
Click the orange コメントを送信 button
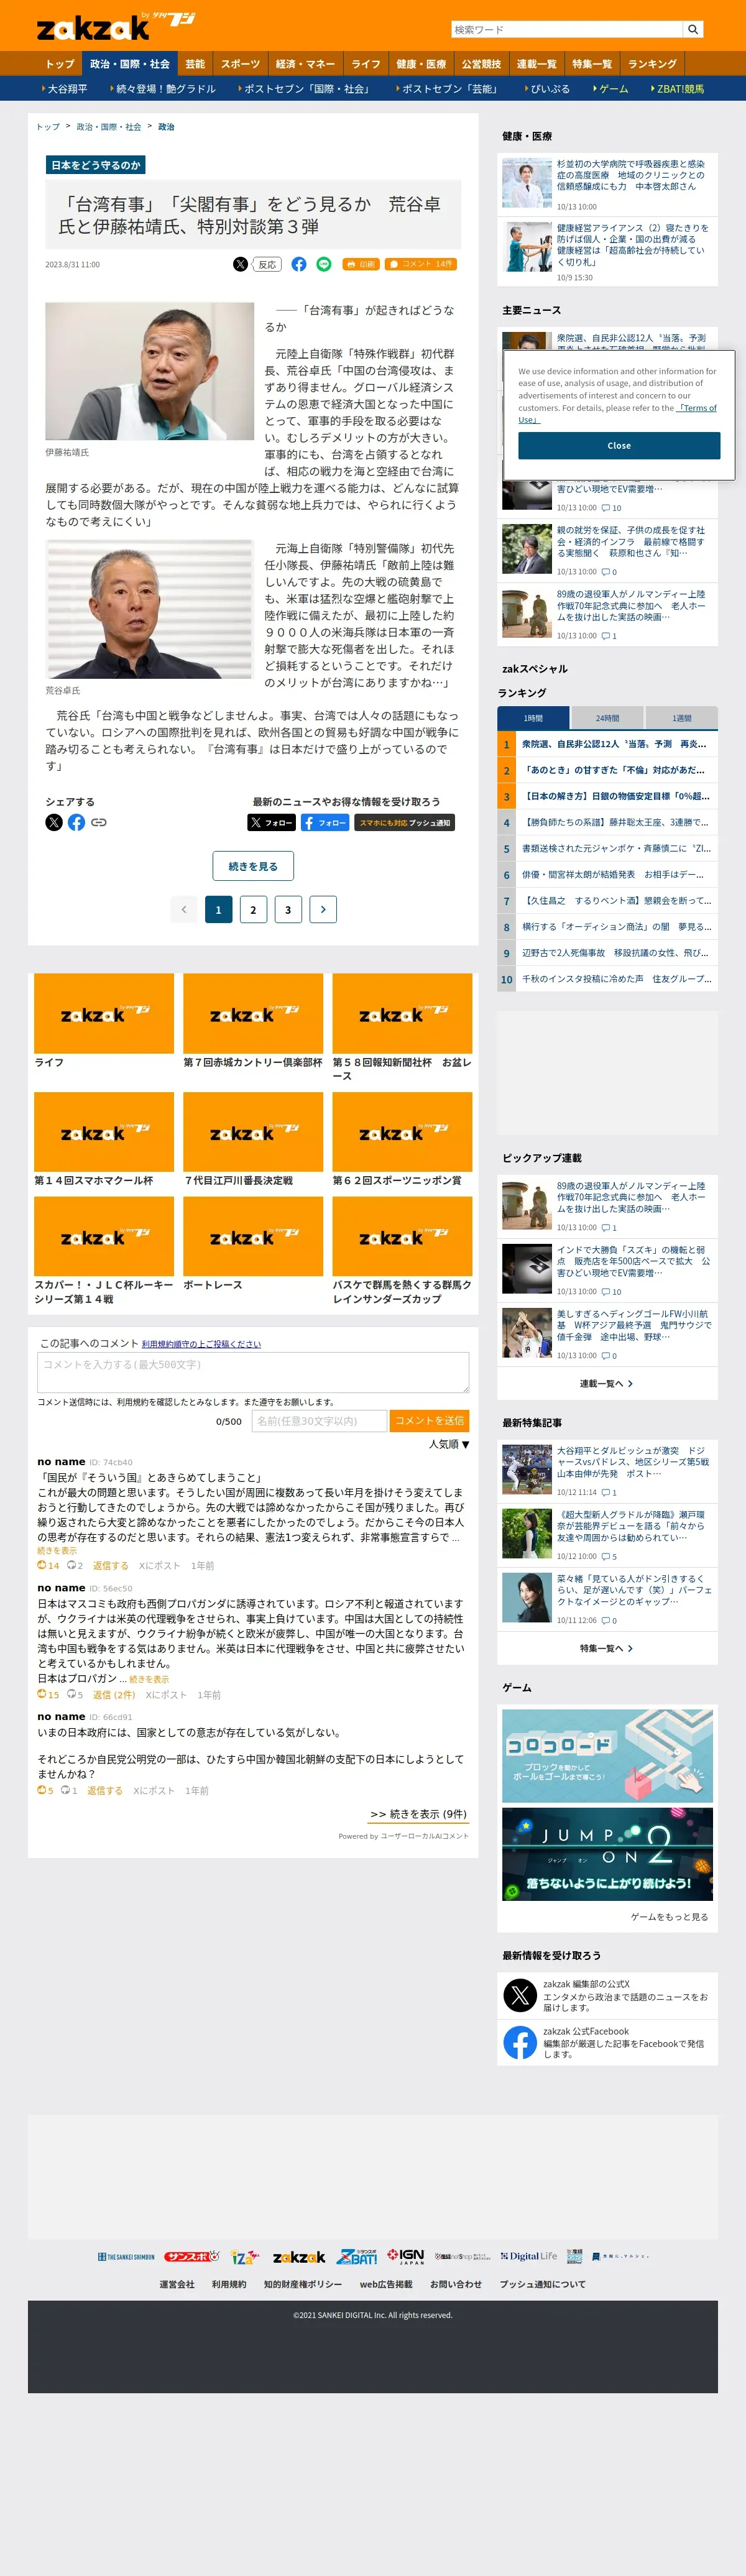[x=429, y=1421]
